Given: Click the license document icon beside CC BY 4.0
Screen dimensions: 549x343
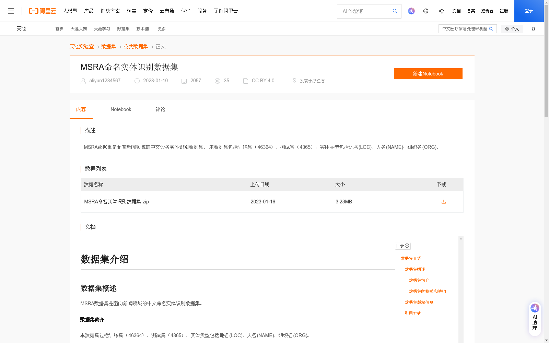Looking at the screenshot, I should [246, 81].
